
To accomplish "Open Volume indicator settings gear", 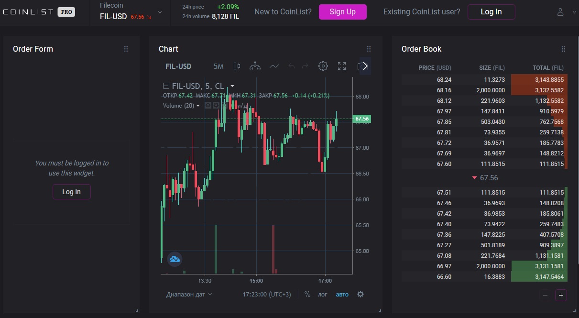I will coord(216,105).
